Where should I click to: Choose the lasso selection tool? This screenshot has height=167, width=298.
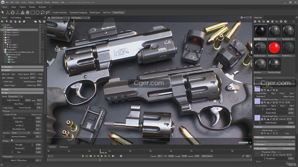click(x=43, y=12)
